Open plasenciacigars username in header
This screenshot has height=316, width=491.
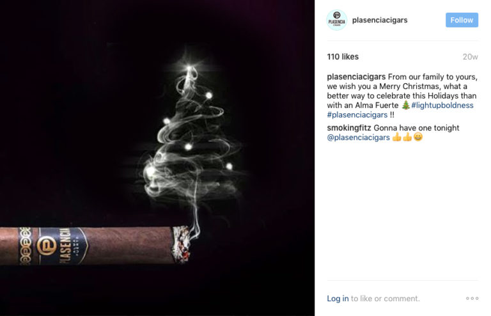pos(380,20)
